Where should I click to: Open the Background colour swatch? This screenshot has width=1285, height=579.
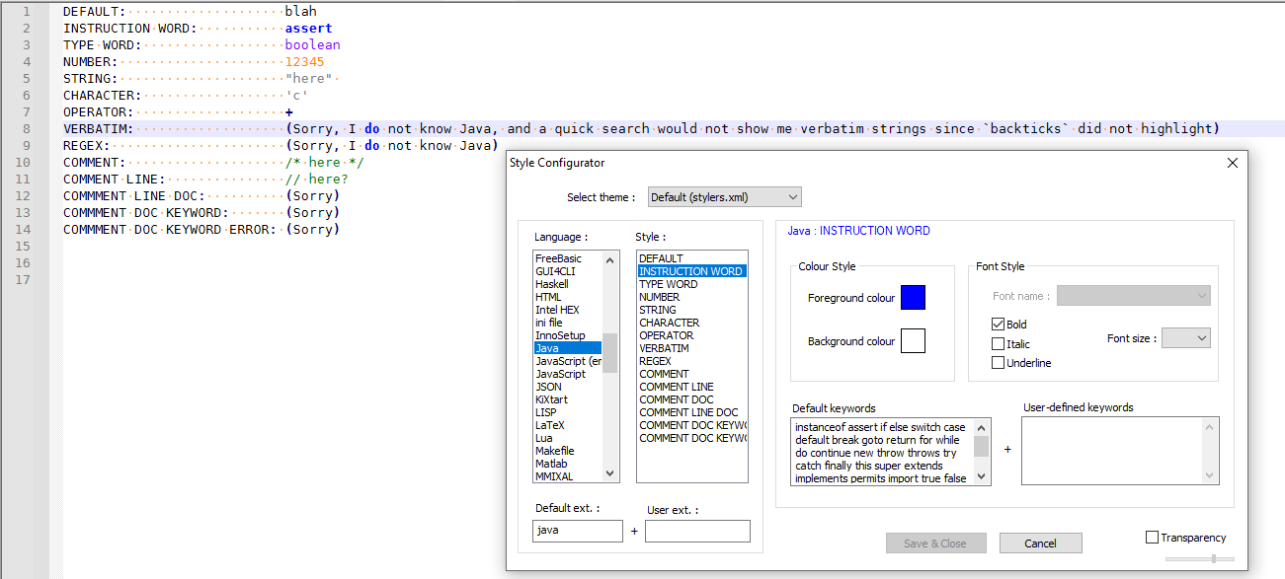(x=913, y=340)
